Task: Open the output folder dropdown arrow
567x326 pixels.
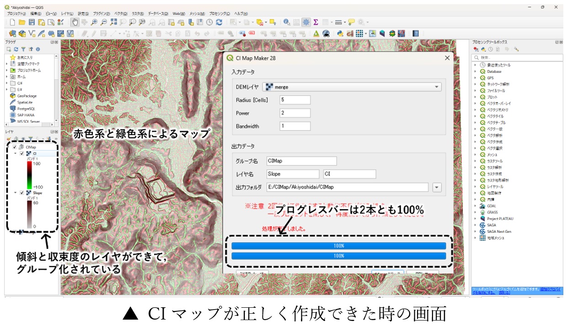Action: [437, 187]
